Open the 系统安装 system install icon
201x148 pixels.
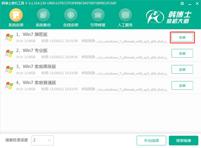pos(16,15)
